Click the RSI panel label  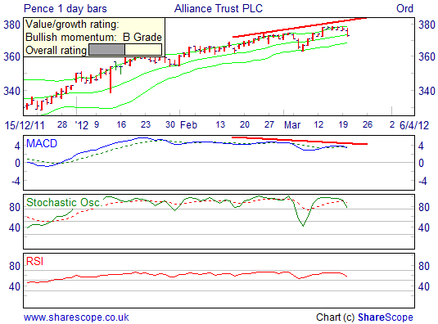(x=34, y=261)
